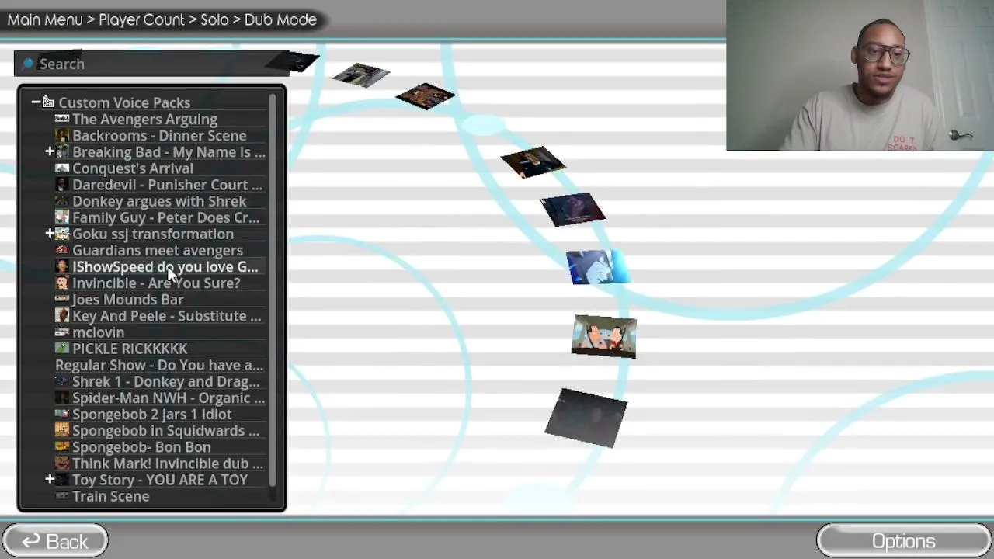
Task: Click the icon beside The Avengers Arguing
Action: point(62,120)
